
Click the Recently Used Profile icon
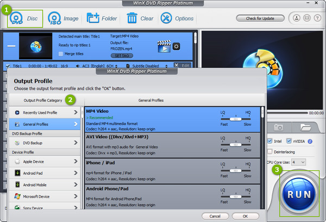pyautogui.click(x=17, y=113)
